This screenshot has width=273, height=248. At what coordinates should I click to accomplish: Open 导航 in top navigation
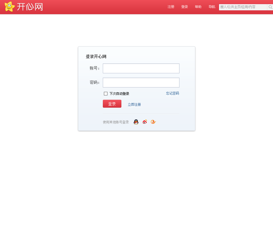[212, 7]
